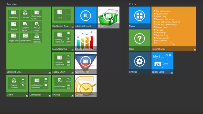Refresh the Epicor Social tile feed
203x114 pixels.
pos(166,55)
